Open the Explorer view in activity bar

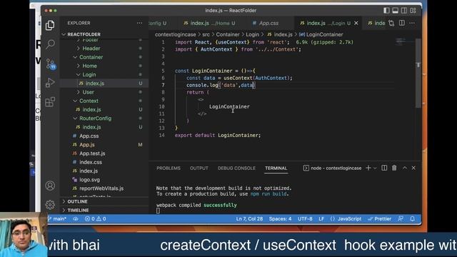coord(50,26)
